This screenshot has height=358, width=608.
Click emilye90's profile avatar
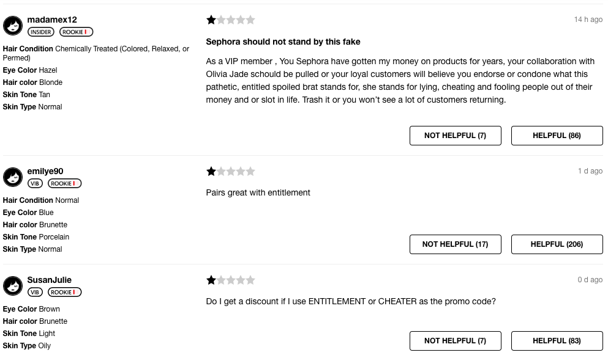click(x=13, y=177)
